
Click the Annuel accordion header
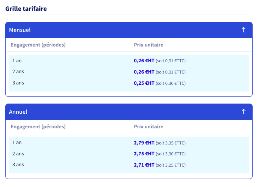coord(129,111)
